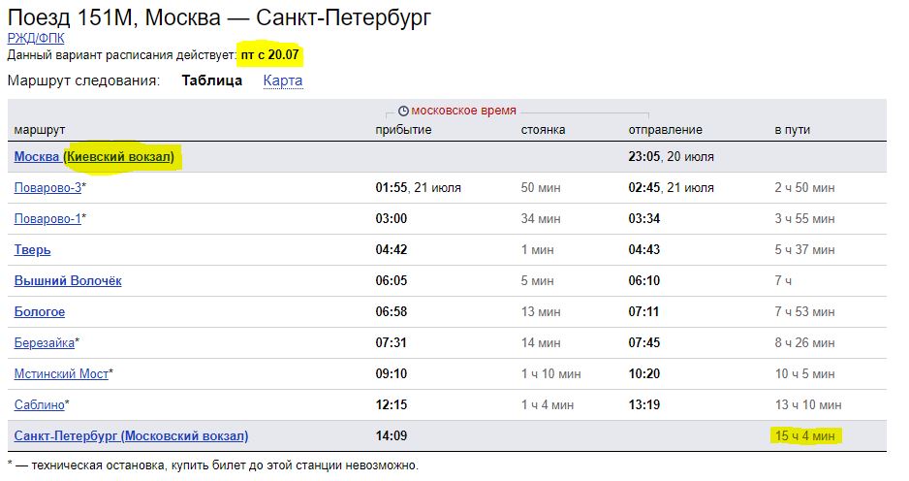Switch to the Карта route view
The width and height of the screenshot is (909, 481).
point(283,80)
